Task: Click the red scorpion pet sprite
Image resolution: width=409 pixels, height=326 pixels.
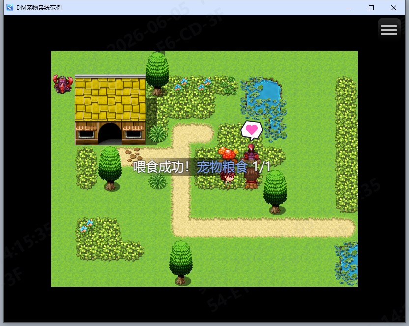Action: [251, 152]
